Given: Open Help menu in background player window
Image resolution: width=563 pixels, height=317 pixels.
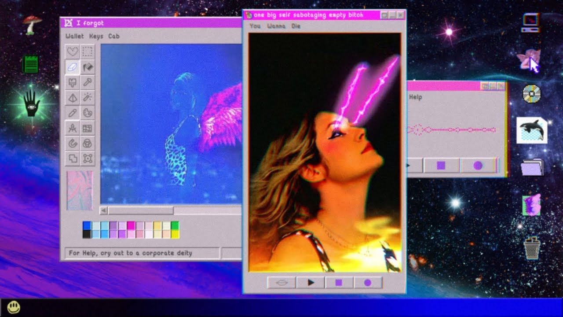Looking at the screenshot, I should 416,97.
